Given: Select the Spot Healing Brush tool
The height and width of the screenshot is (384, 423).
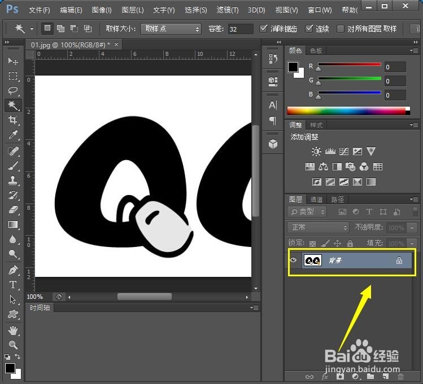Looking at the screenshot, I should click(12, 151).
